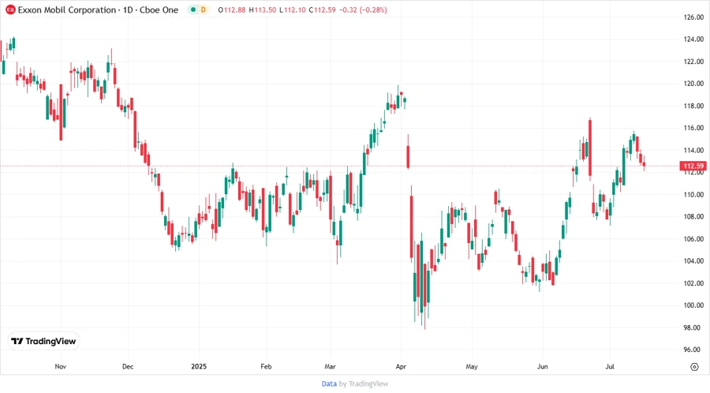Screen dimensions: 710x393
Task: Click the 126.00 price axis label
Action: (693, 17)
